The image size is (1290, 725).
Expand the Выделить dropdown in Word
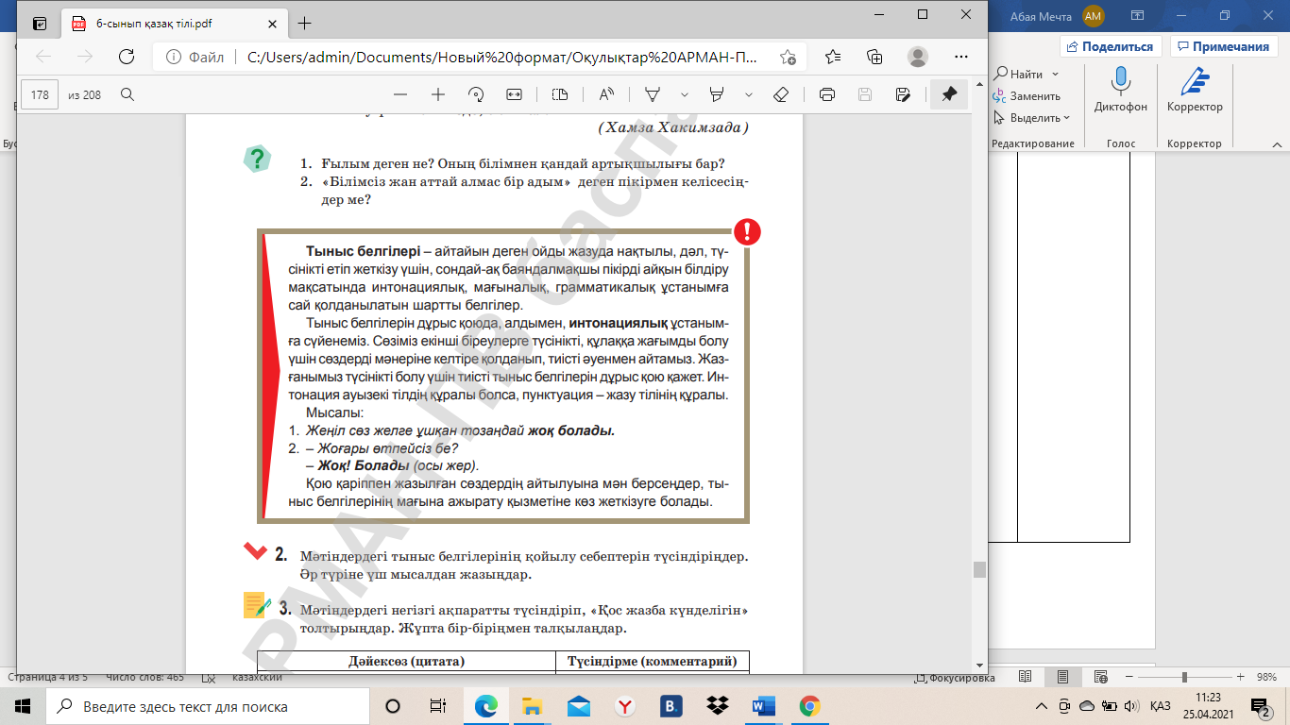[x=1035, y=118]
